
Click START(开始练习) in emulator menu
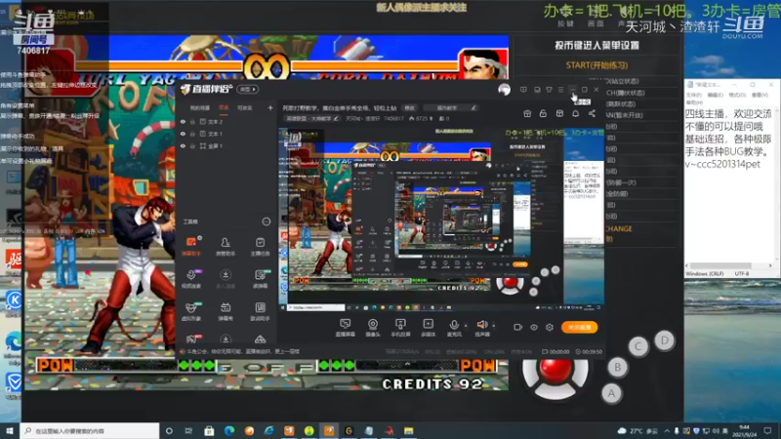596,65
